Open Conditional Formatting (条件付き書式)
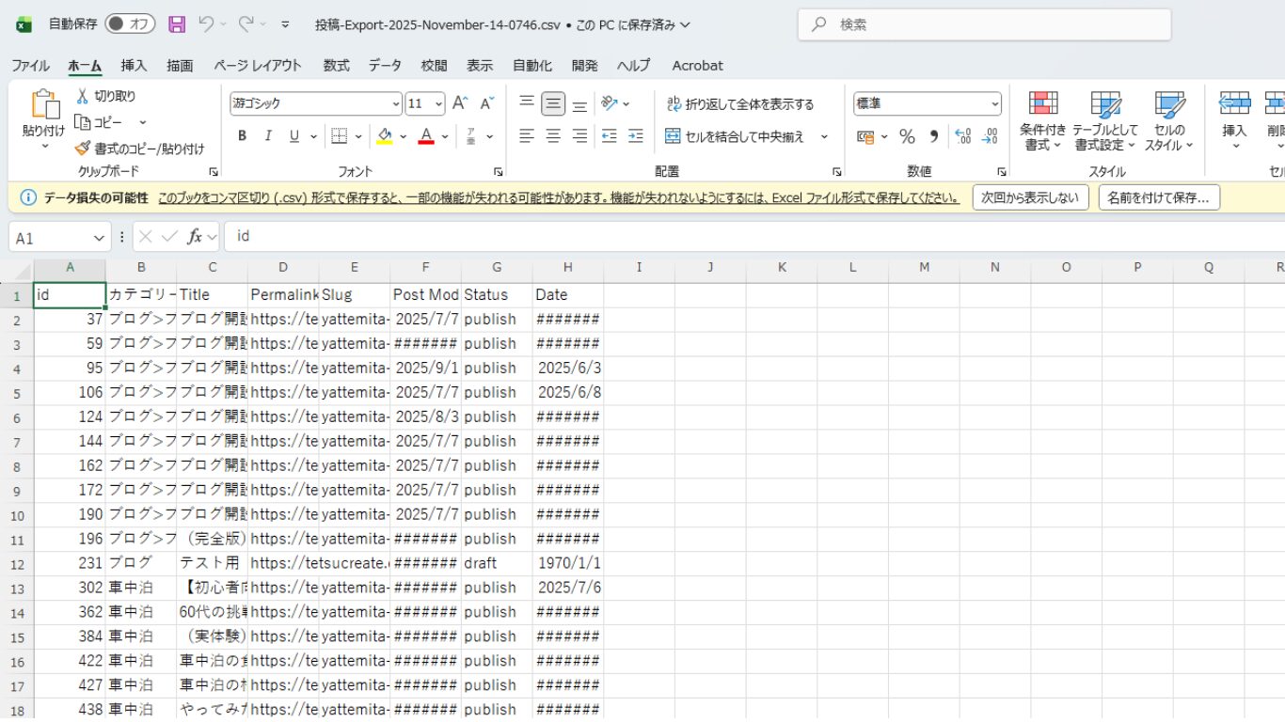Image resolution: width=1285 pixels, height=722 pixels. 1043,121
